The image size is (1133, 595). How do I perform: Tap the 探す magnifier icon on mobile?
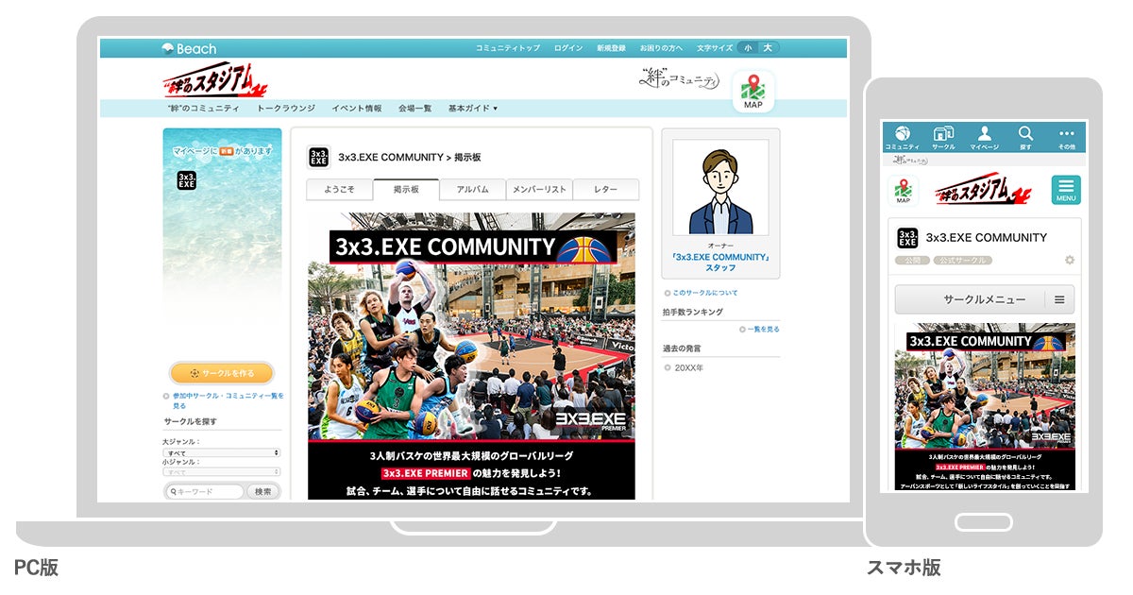point(1026,134)
